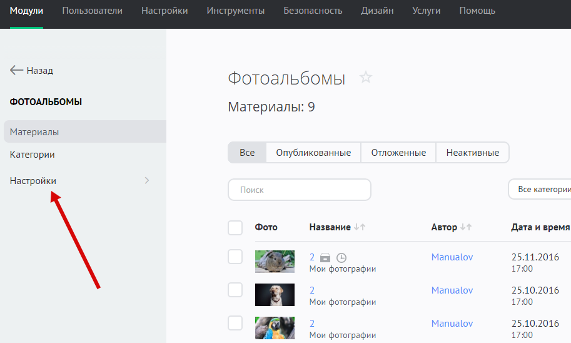Switch to the Отложенные filter tab
Screen dimensions: 571x343
point(398,153)
